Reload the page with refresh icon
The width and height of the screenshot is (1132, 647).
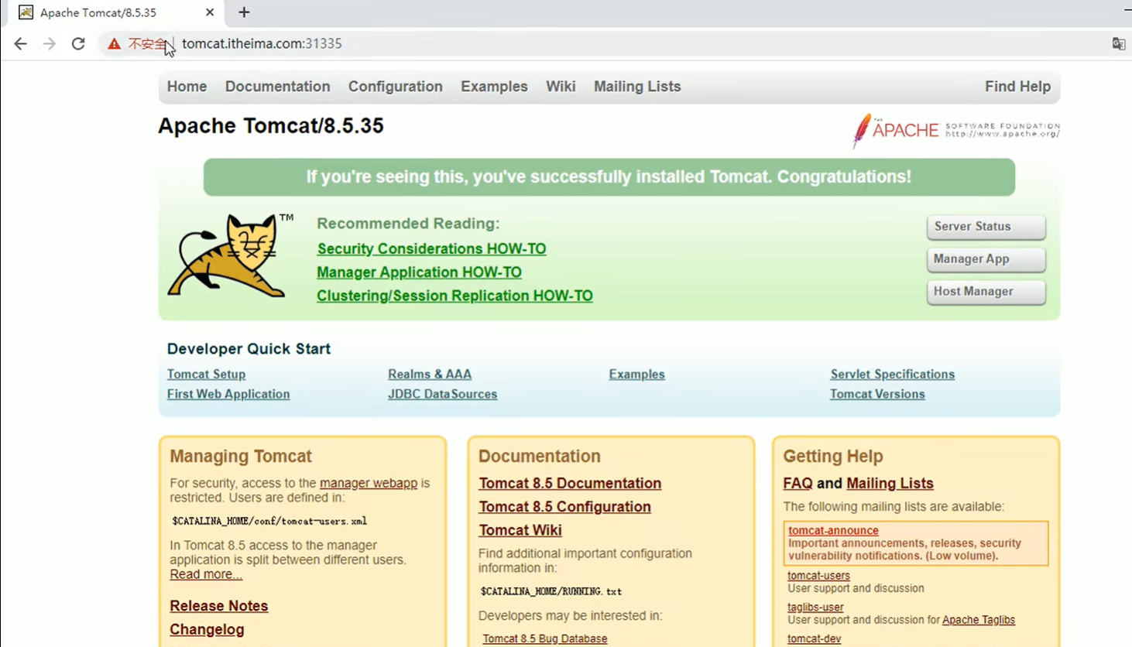78,44
